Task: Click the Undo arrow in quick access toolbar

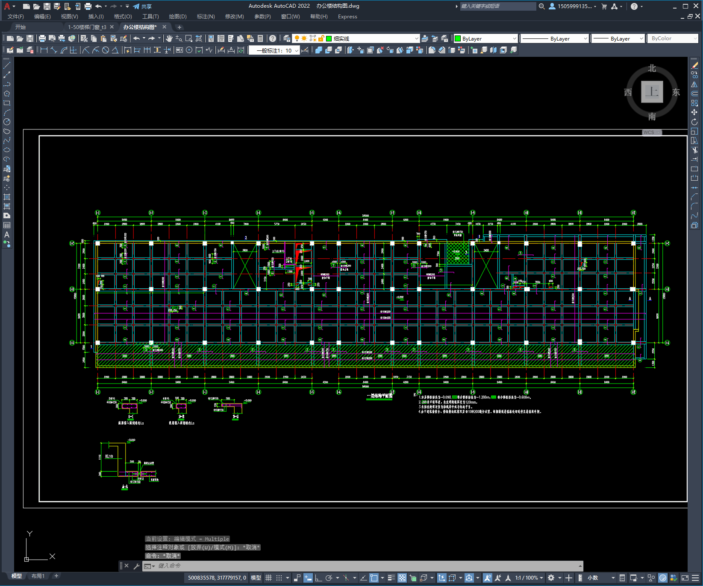Action: [98, 6]
